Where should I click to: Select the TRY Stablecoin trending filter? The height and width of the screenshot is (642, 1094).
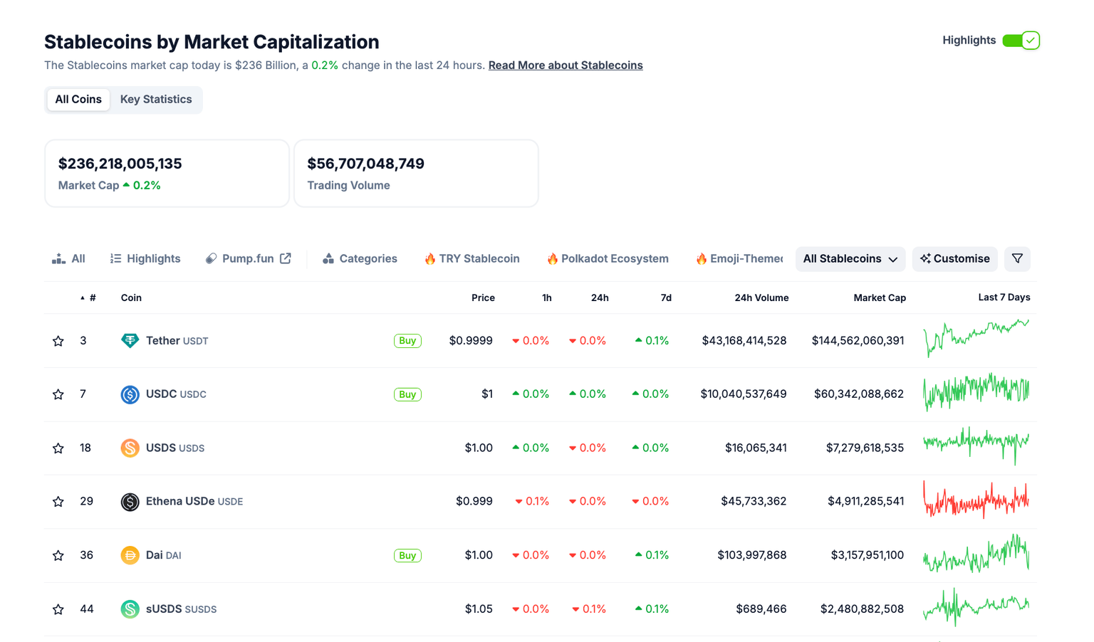(x=472, y=258)
